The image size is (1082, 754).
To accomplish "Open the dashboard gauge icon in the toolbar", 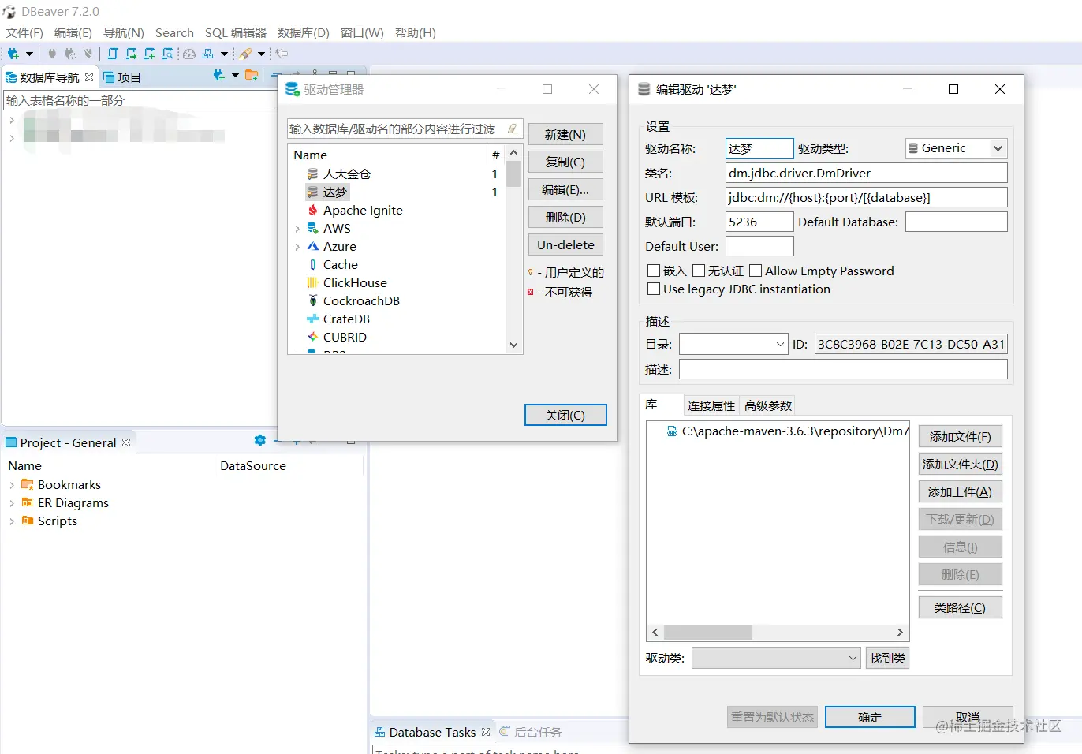I will [189, 54].
